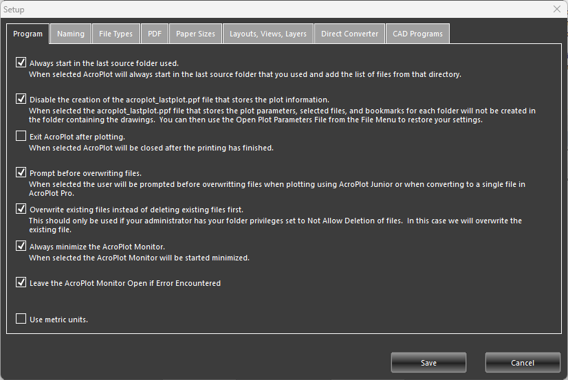The height and width of the screenshot is (380, 568).
Task: Click 'Always start in the last source folder used.' label
Action: (x=104, y=63)
